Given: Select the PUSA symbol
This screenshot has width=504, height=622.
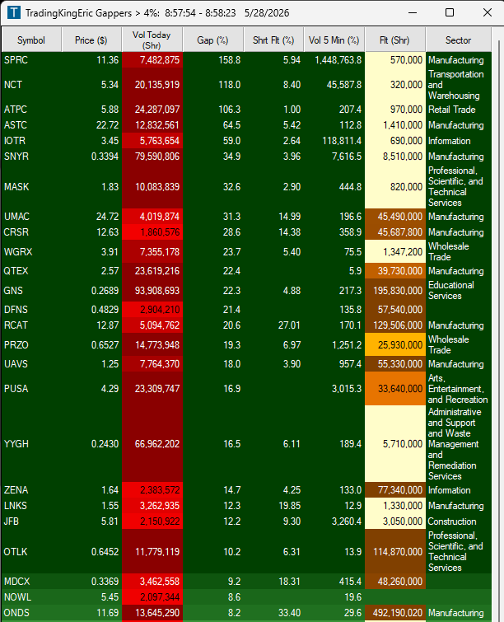Looking at the screenshot, I should click(16, 388).
